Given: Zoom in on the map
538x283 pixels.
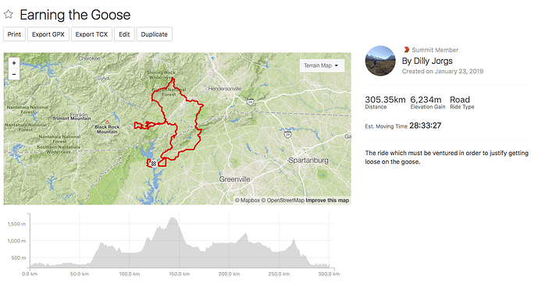Looking at the screenshot, I should coord(14,63).
